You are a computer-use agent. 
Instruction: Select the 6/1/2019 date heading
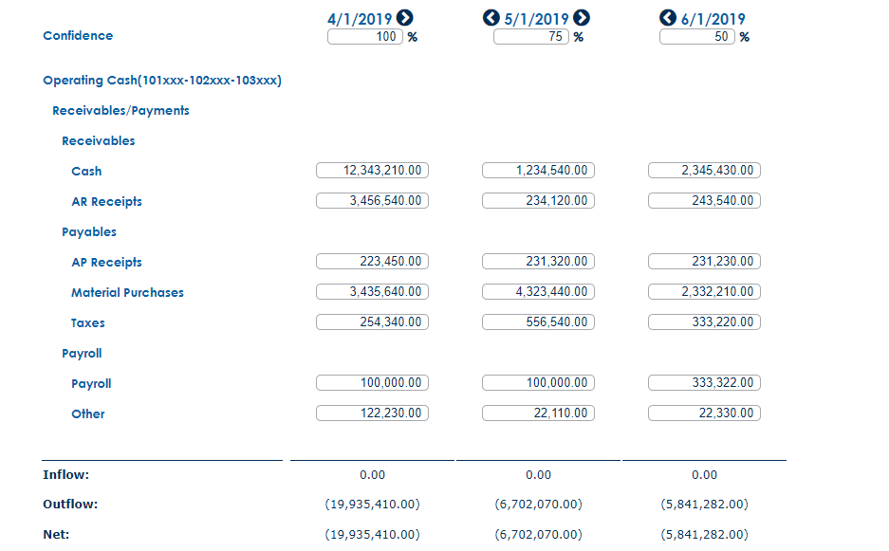[713, 19]
